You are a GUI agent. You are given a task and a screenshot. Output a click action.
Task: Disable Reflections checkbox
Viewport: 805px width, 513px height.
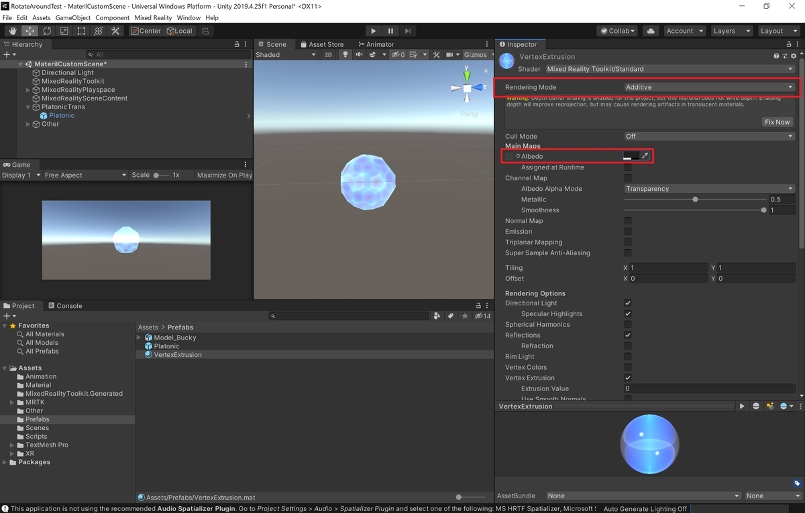[x=628, y=336]
